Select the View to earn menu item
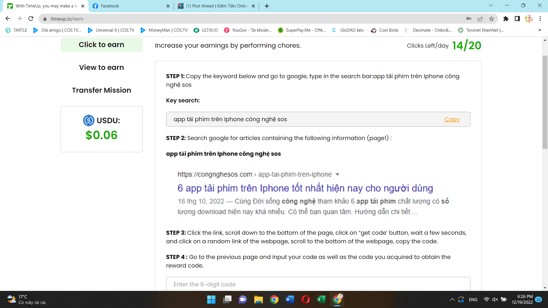Image resolution: width=548 pixels, height=308 pixels. click(x=101, y=68)
